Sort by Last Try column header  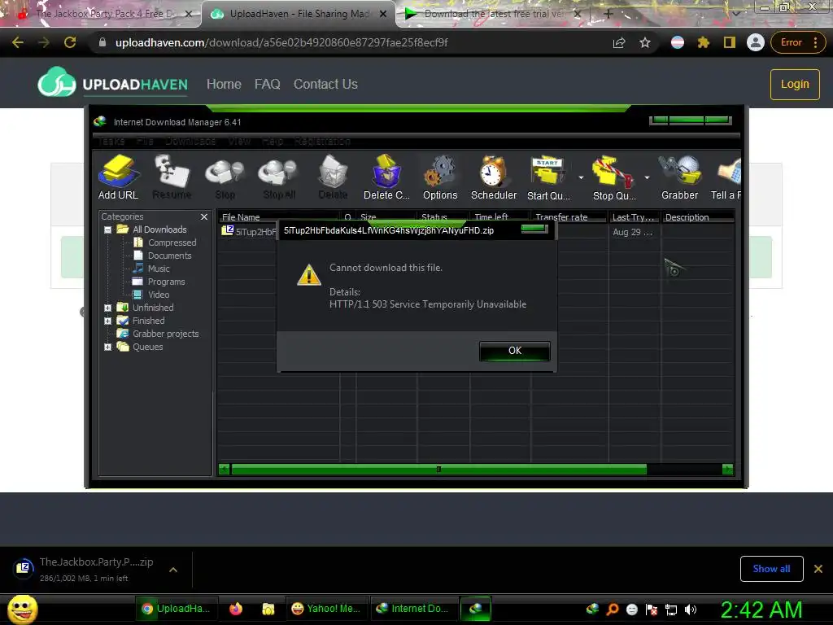point(635,216)
